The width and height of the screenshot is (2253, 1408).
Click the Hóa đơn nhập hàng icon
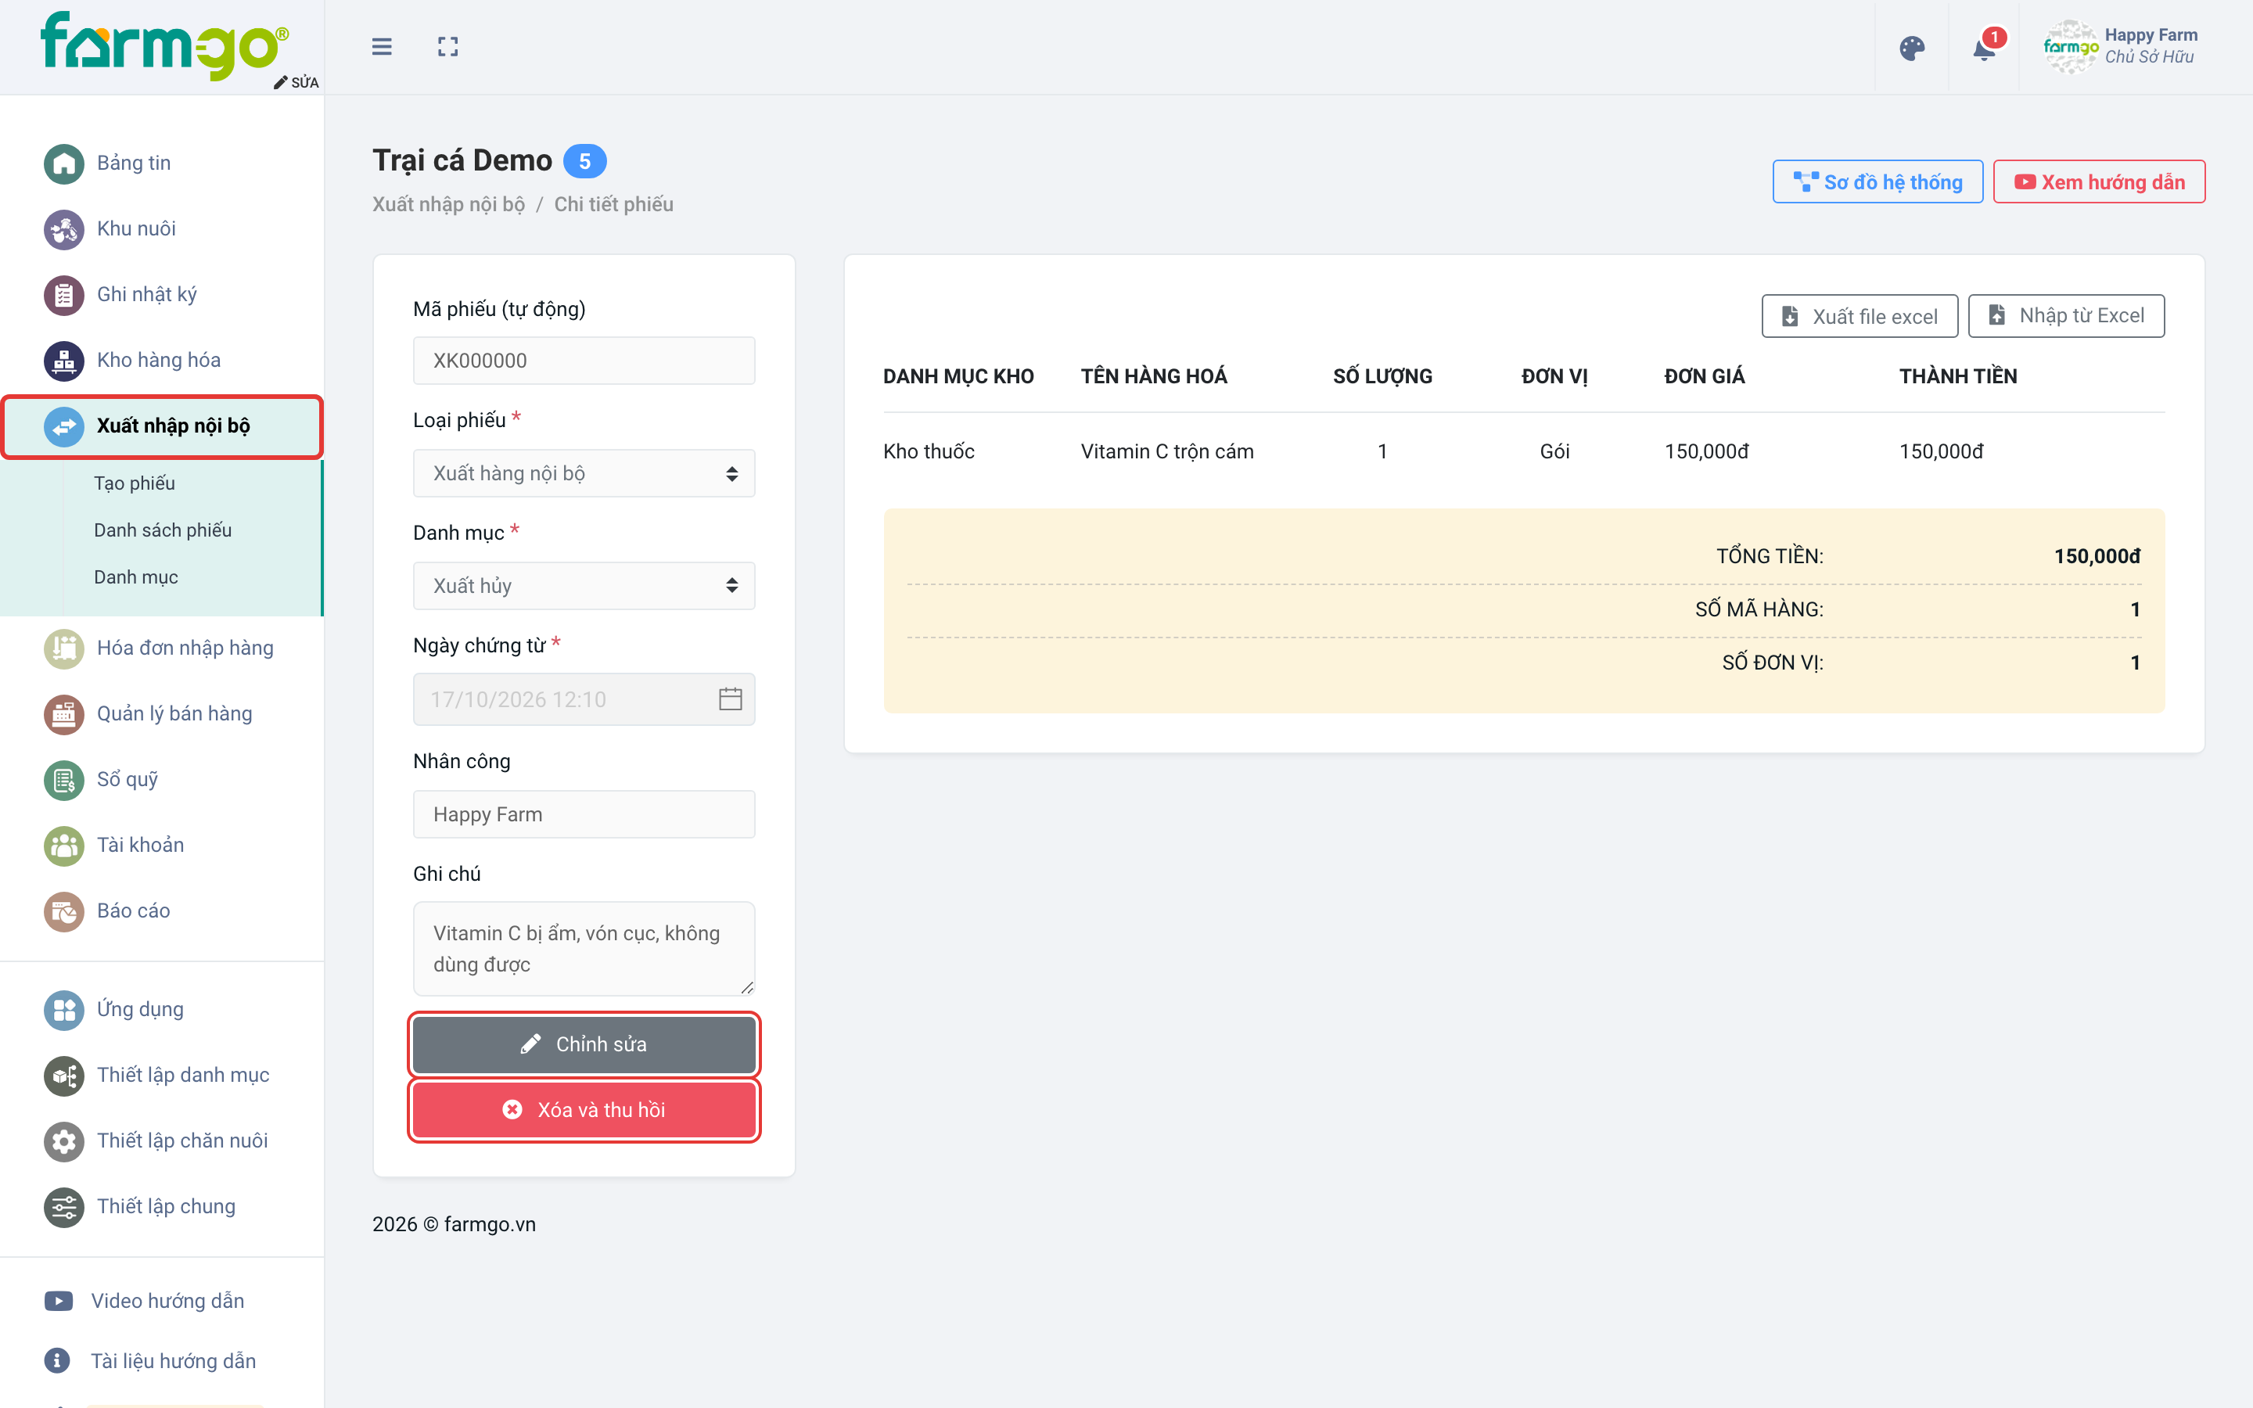64,648
